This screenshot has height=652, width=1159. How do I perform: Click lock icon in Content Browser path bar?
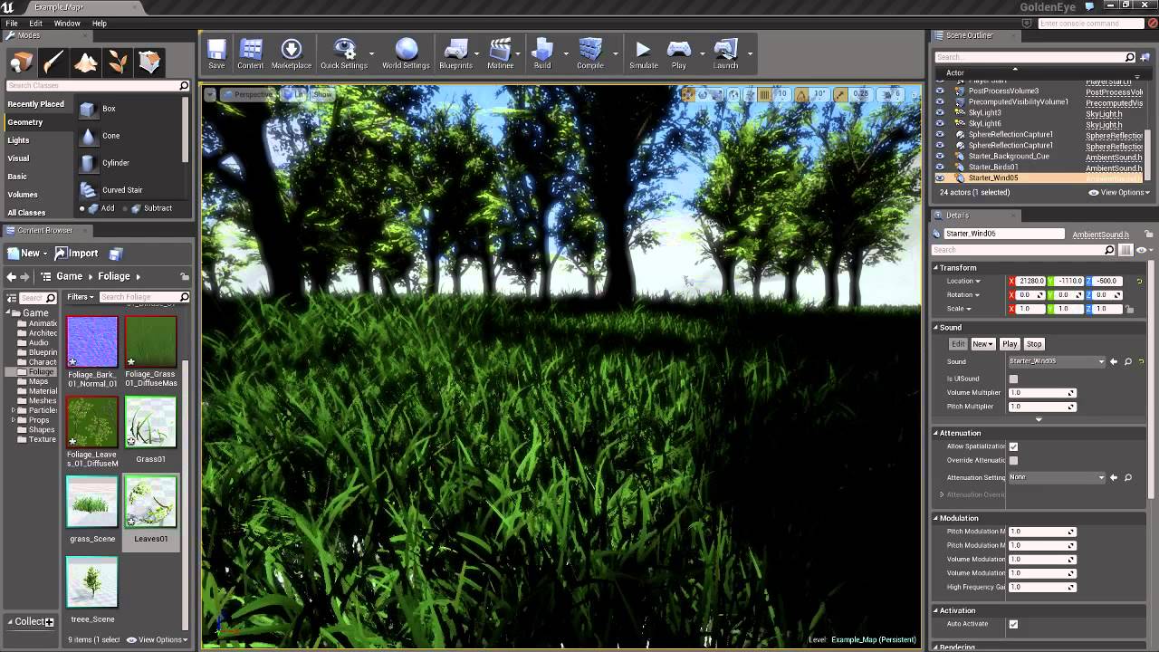pyautogui.click(x=185, y=276)
